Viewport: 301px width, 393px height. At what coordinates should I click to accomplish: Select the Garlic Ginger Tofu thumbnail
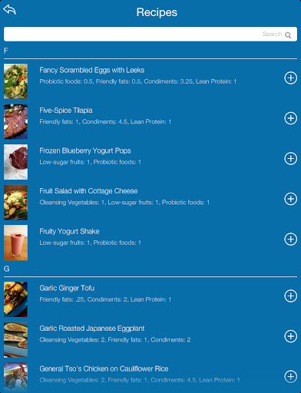pos(15,299)
